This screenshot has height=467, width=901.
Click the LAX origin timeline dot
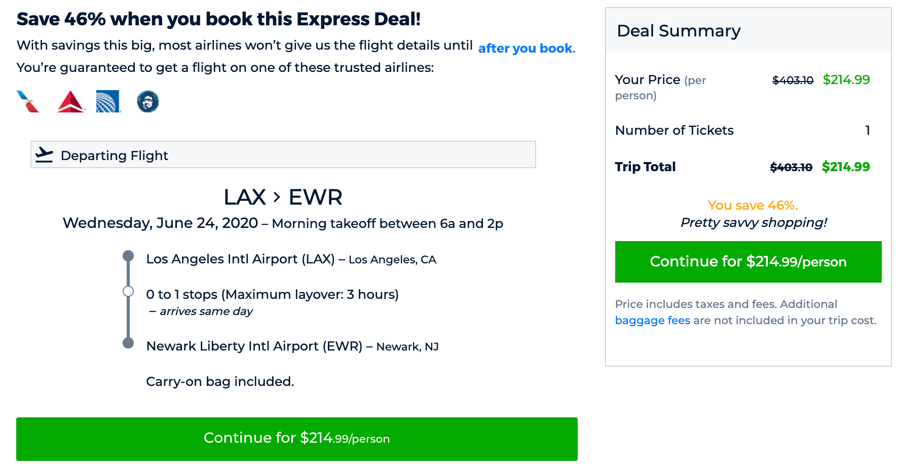coord(128,256)
